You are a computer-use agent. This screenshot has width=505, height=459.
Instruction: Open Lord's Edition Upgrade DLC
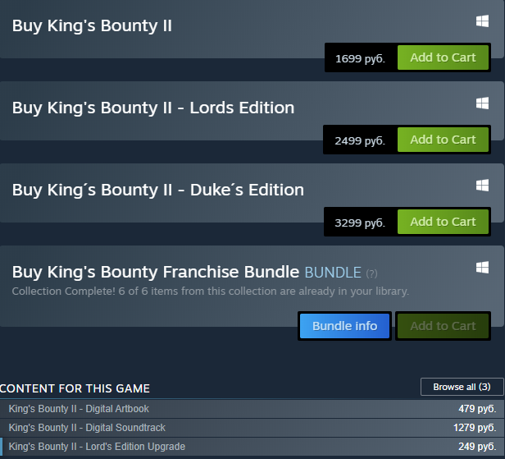pyautogui.click(x=97, y=447)
